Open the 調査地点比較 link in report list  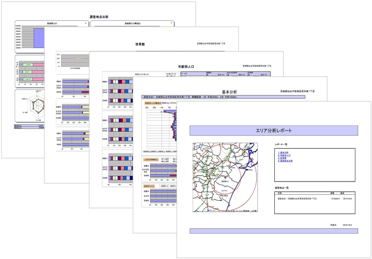click(286, 161)
